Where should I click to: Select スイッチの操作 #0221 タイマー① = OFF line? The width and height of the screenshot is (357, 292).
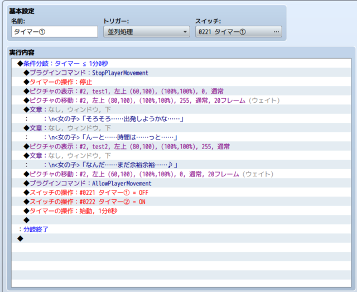(181, 193)
